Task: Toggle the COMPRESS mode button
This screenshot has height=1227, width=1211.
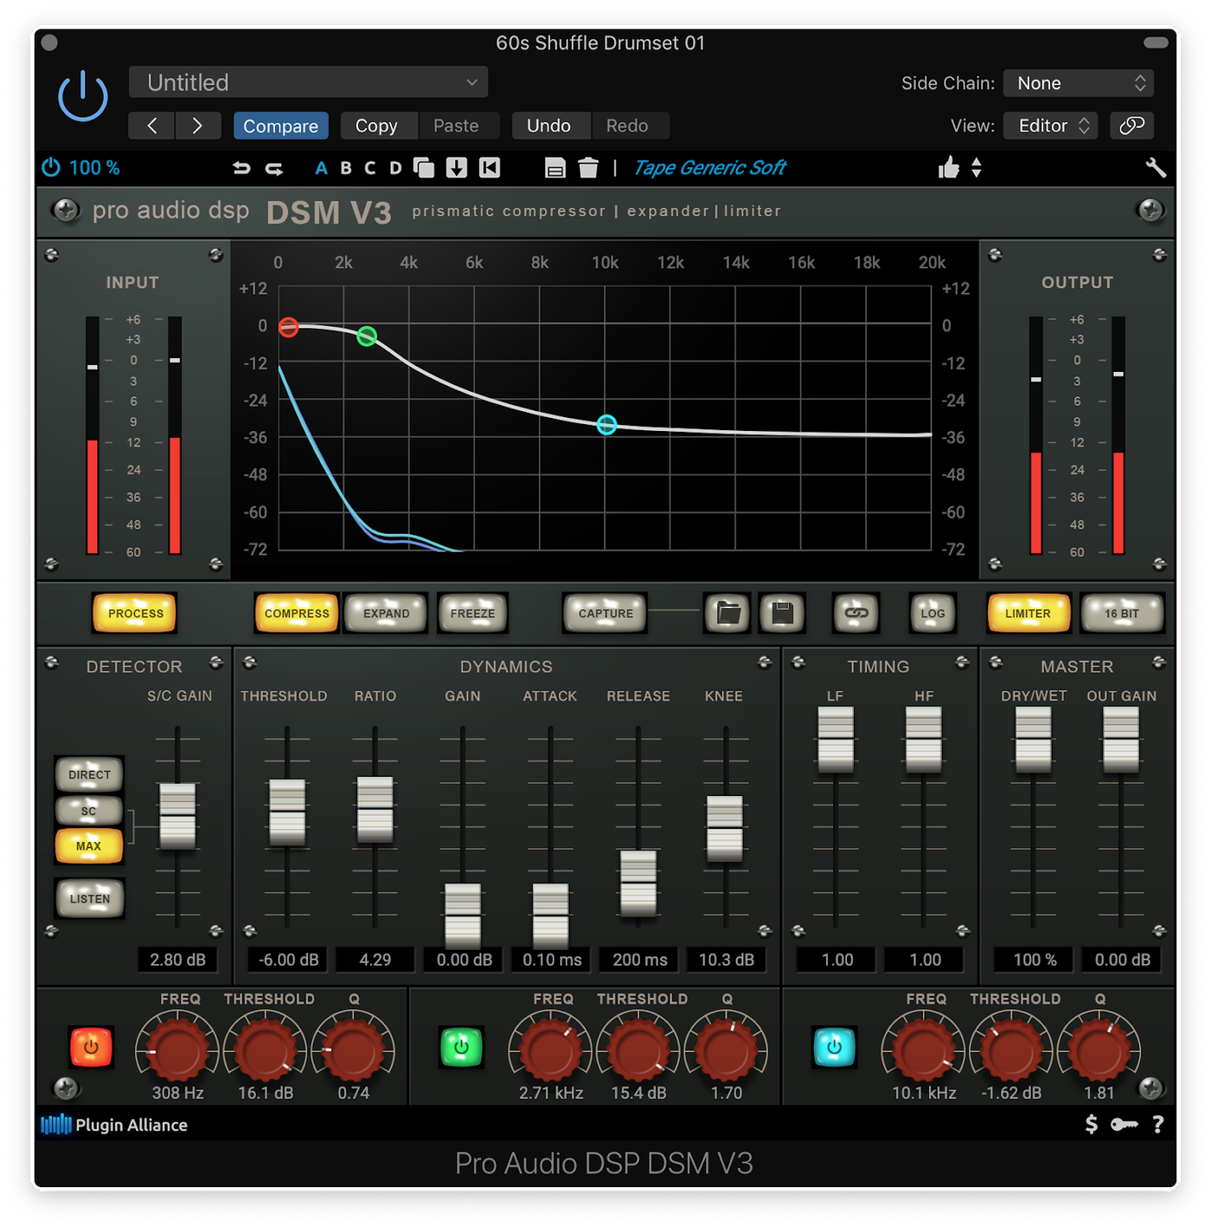Action: [x=297, y=613]
